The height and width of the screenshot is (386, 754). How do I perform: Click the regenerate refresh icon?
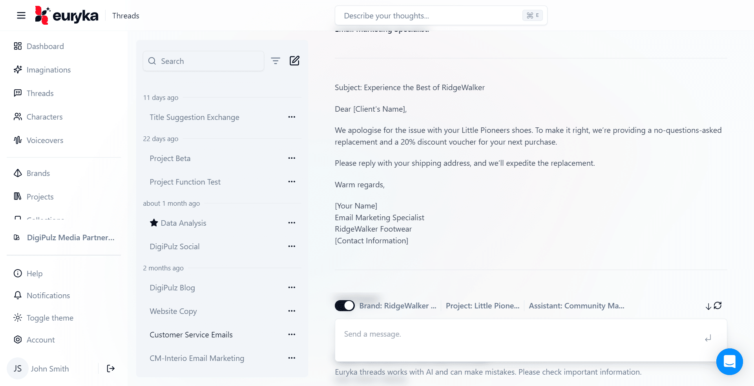718,305
